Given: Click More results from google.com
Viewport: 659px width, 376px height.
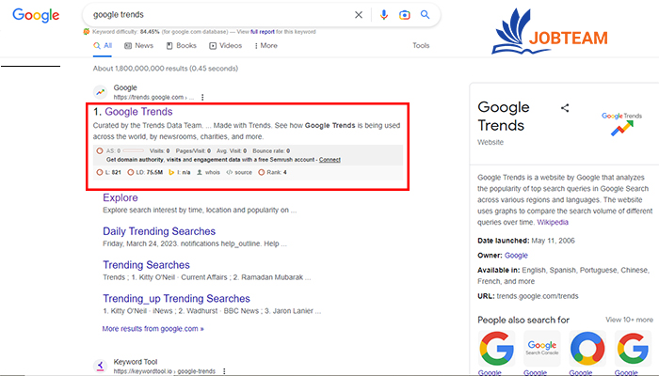Looking at the screenshot, I should (x=153, y=329).
